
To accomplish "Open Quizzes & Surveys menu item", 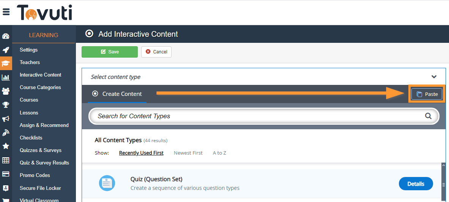I will pyautogui.click(x=41, y=150).
